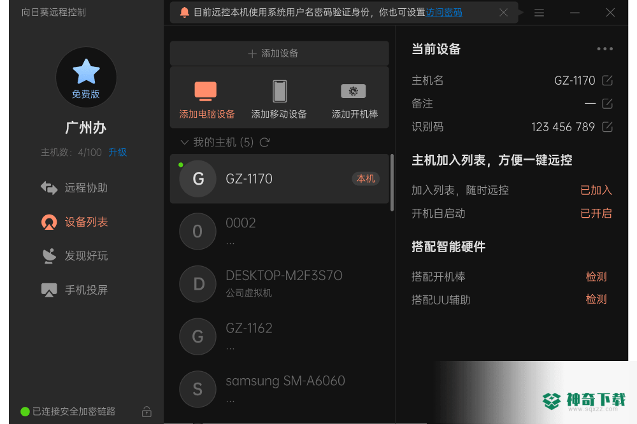Click the host list scrollbar

[392, 183]
